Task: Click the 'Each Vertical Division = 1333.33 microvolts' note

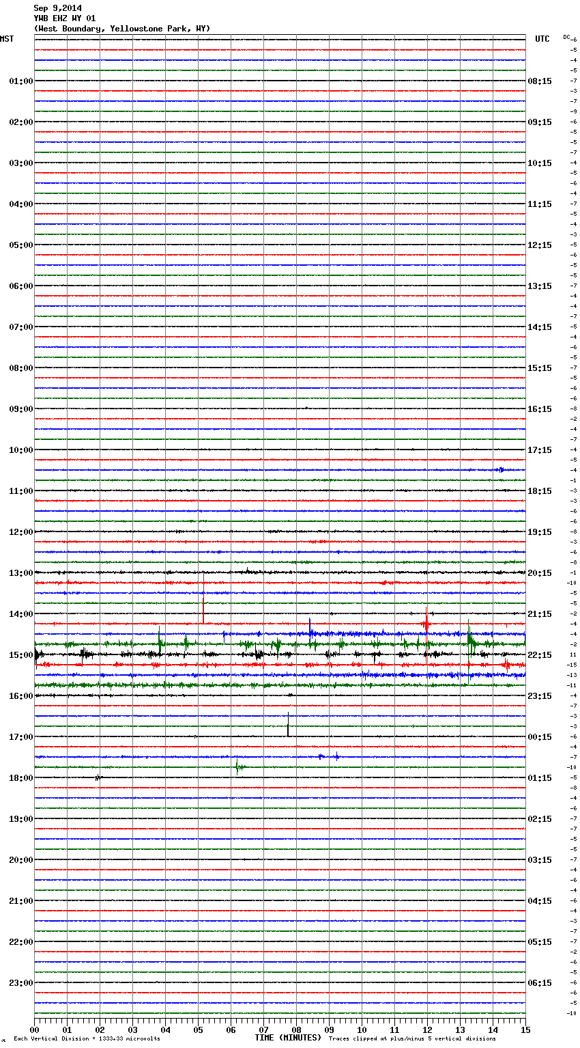Action: tap(87, 1038)
